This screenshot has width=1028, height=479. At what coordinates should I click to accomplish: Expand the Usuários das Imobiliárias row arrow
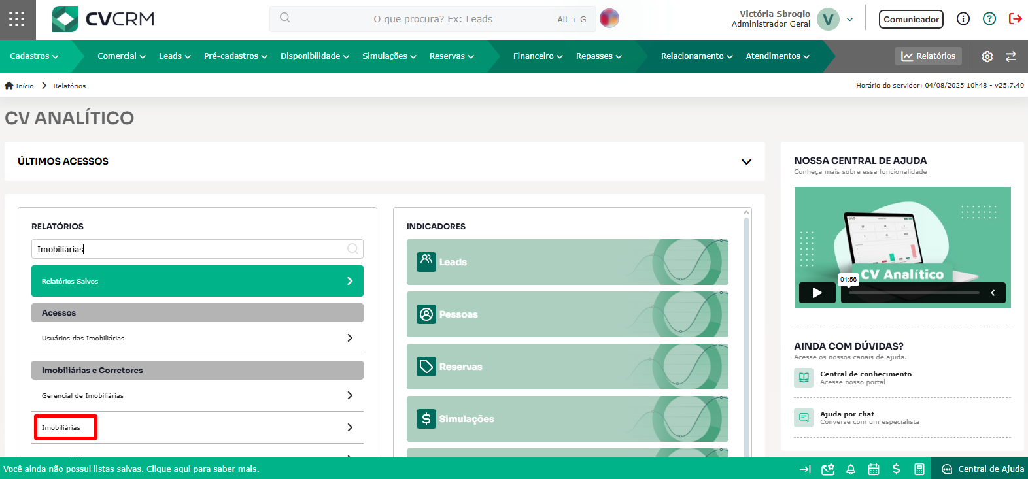pos(350,338)
